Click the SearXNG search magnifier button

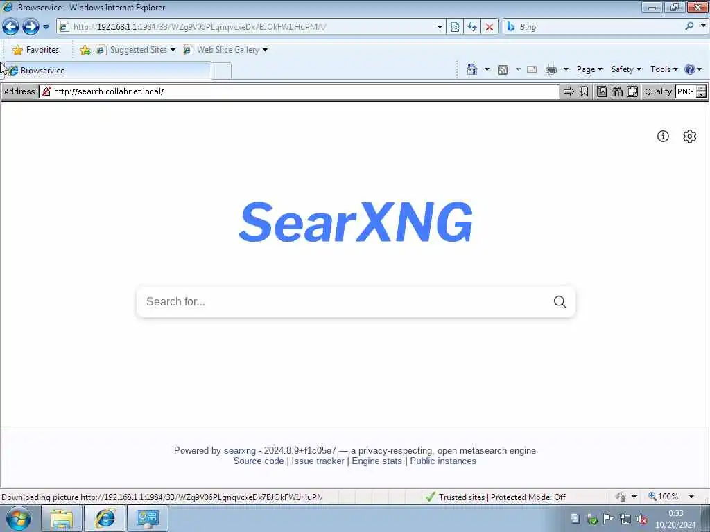coord(560,302)
